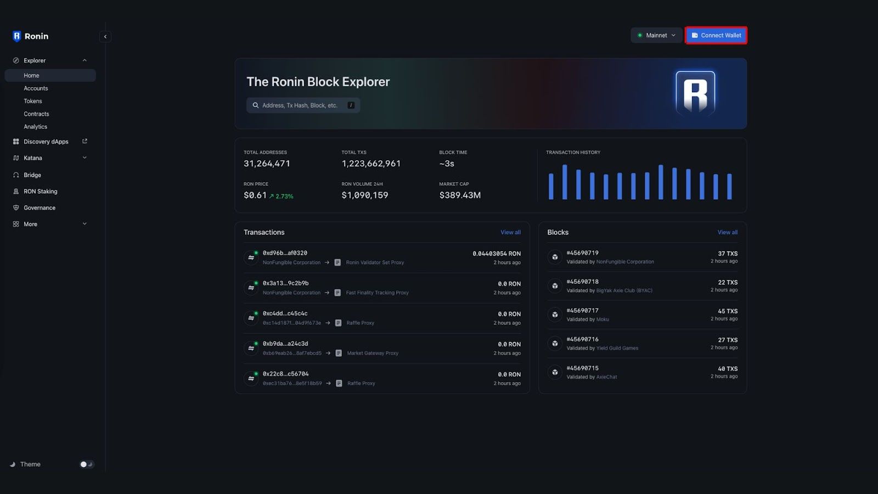Click the search magnifier icon
The image size is (878, 494).
255,105
